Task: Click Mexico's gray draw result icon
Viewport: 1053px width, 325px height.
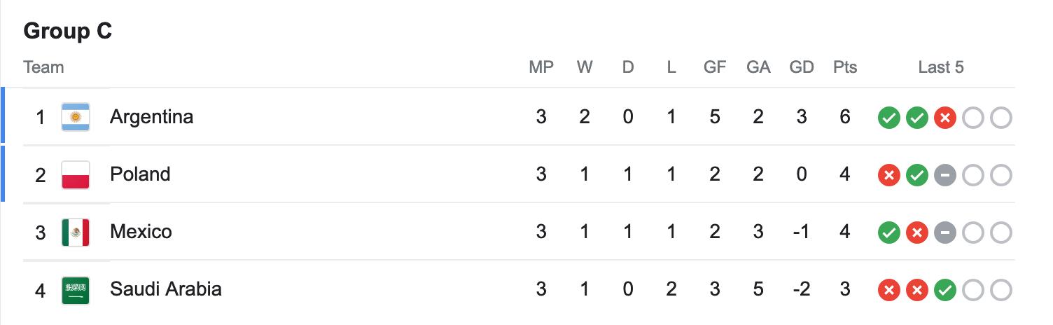Action: [945, 233]
